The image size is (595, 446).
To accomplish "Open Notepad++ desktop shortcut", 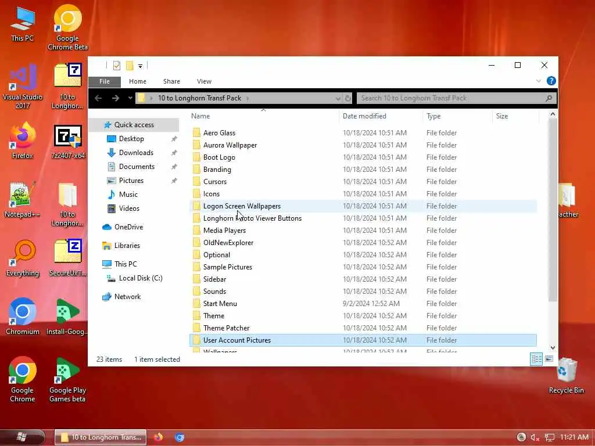I will [x=23, y=200].
